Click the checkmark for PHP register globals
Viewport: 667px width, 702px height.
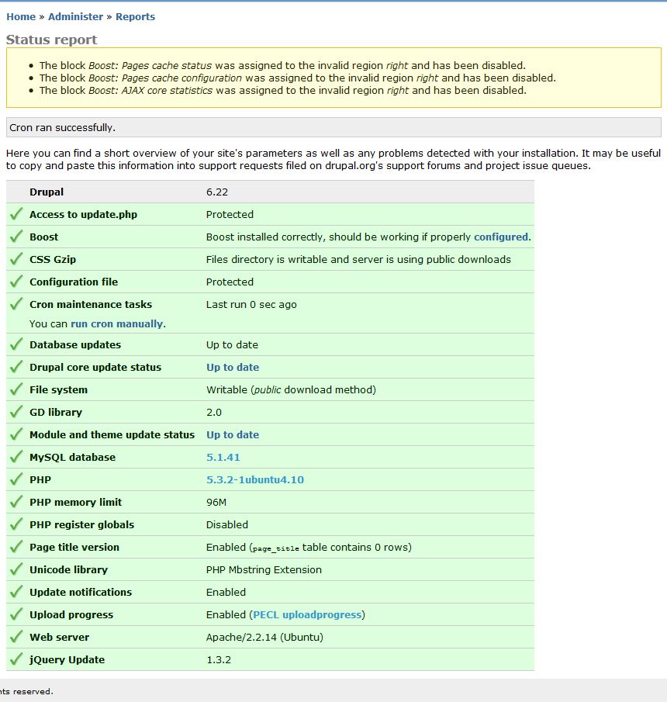(x=16, y=524)
